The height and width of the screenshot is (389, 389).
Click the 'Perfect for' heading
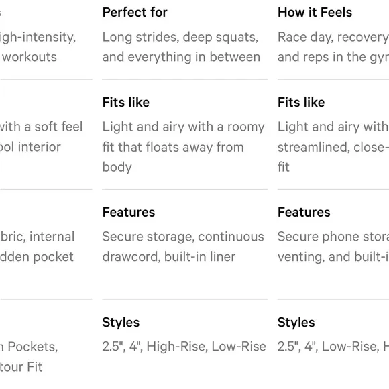[x=135, y=12]
